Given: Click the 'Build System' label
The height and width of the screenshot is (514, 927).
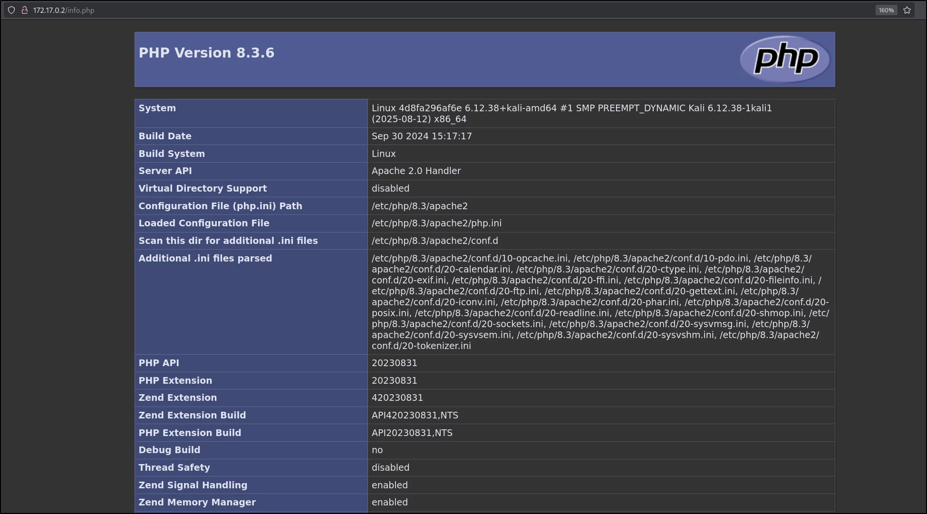Looking at the screenshot, I should 172,154.
